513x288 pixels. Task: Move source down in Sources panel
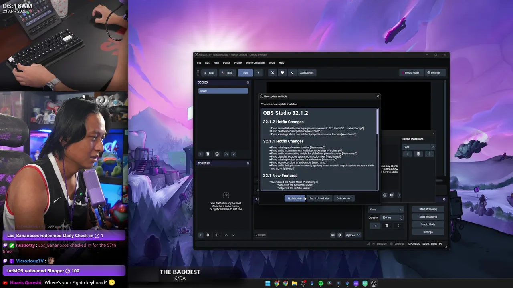click(x=233, y=235)
